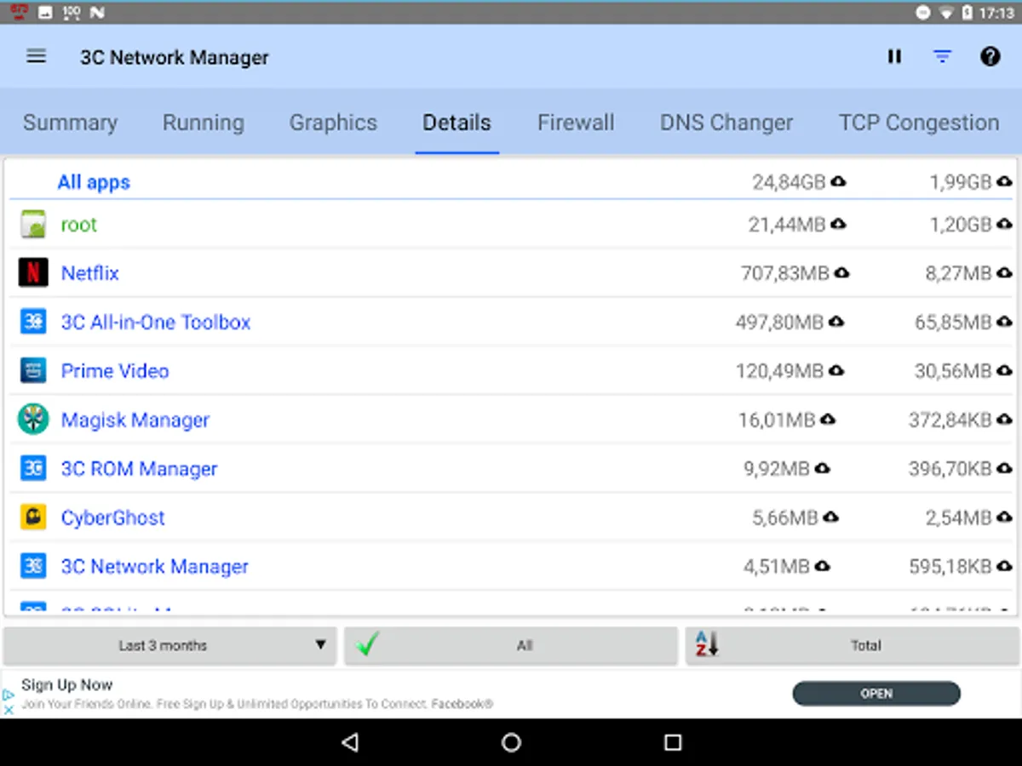The width and height of the screenshot is (1022, 766).
Task: Tap the Android home circle button
Action: tap(511, 742)
